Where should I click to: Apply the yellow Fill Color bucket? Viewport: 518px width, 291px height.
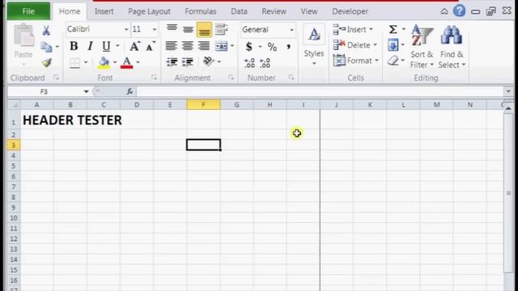coord(104,62)
